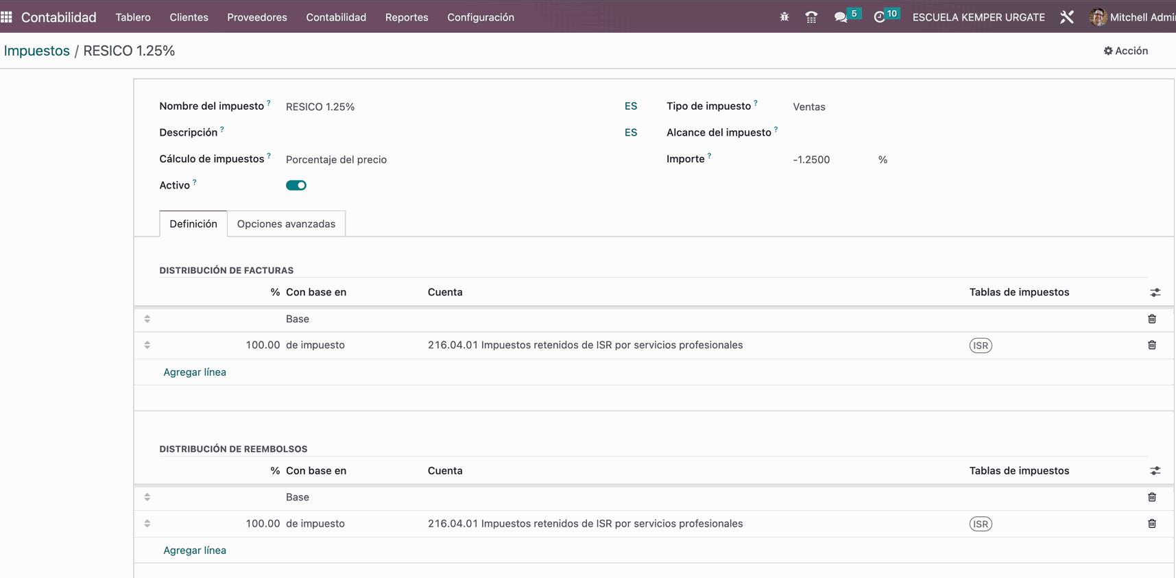Delete the invoice distribution Base line
This screenshot has width=1176, height=578.
[x=1152, y=319]
